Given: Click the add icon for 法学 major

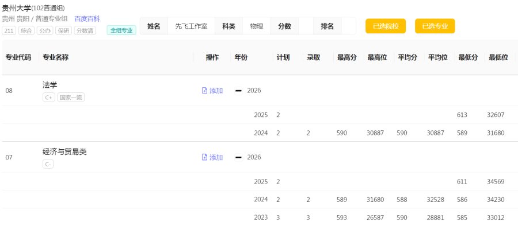Looking at the screenshot, I should point(204,91).
